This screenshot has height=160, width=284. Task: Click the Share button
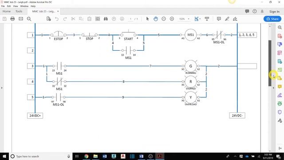[x=272, y=19]
